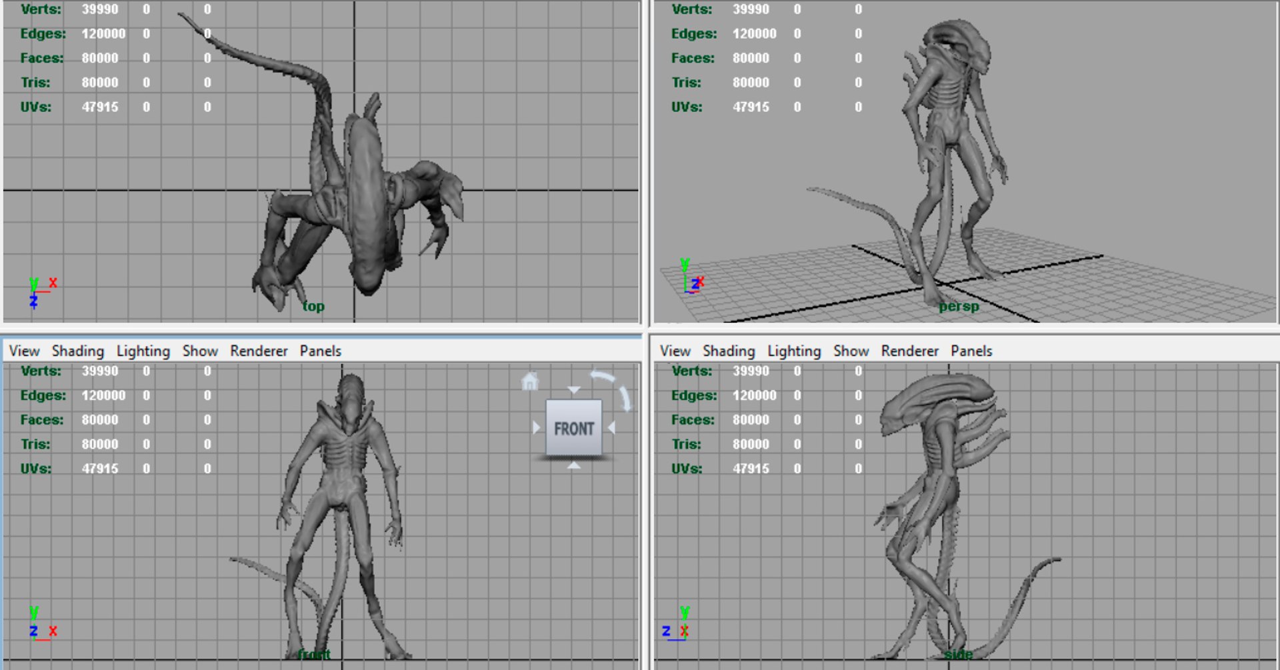1280x670 pixels.
Task: Open the Renderer menu in the side panel
Action: tap(910, 351)
